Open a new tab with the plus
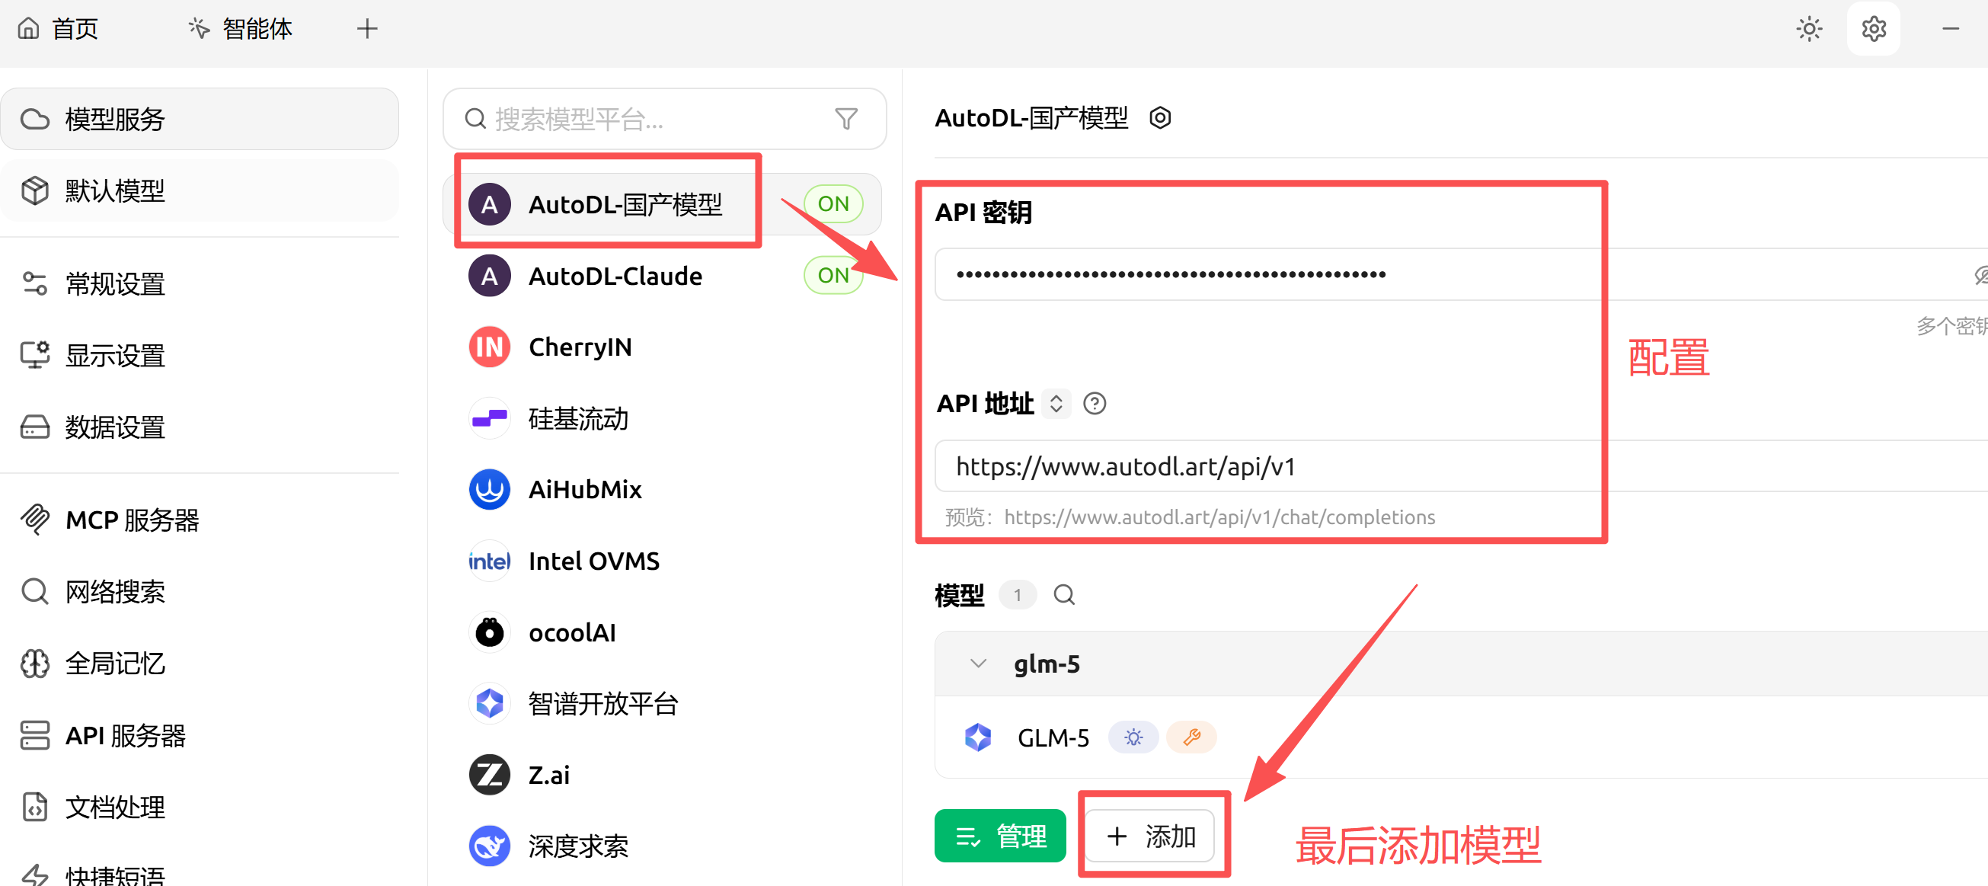1988x886 pixels. click(367, 29)
